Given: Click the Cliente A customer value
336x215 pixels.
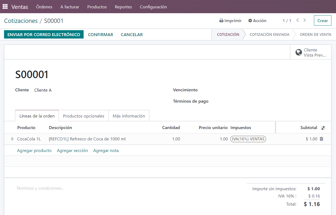Looking at the screenshot, I should 43,90.
